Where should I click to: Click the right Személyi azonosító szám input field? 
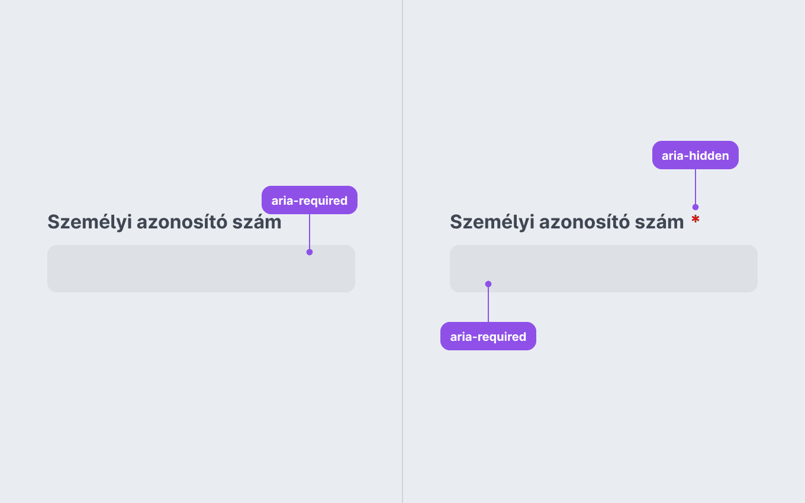point(604,269)
